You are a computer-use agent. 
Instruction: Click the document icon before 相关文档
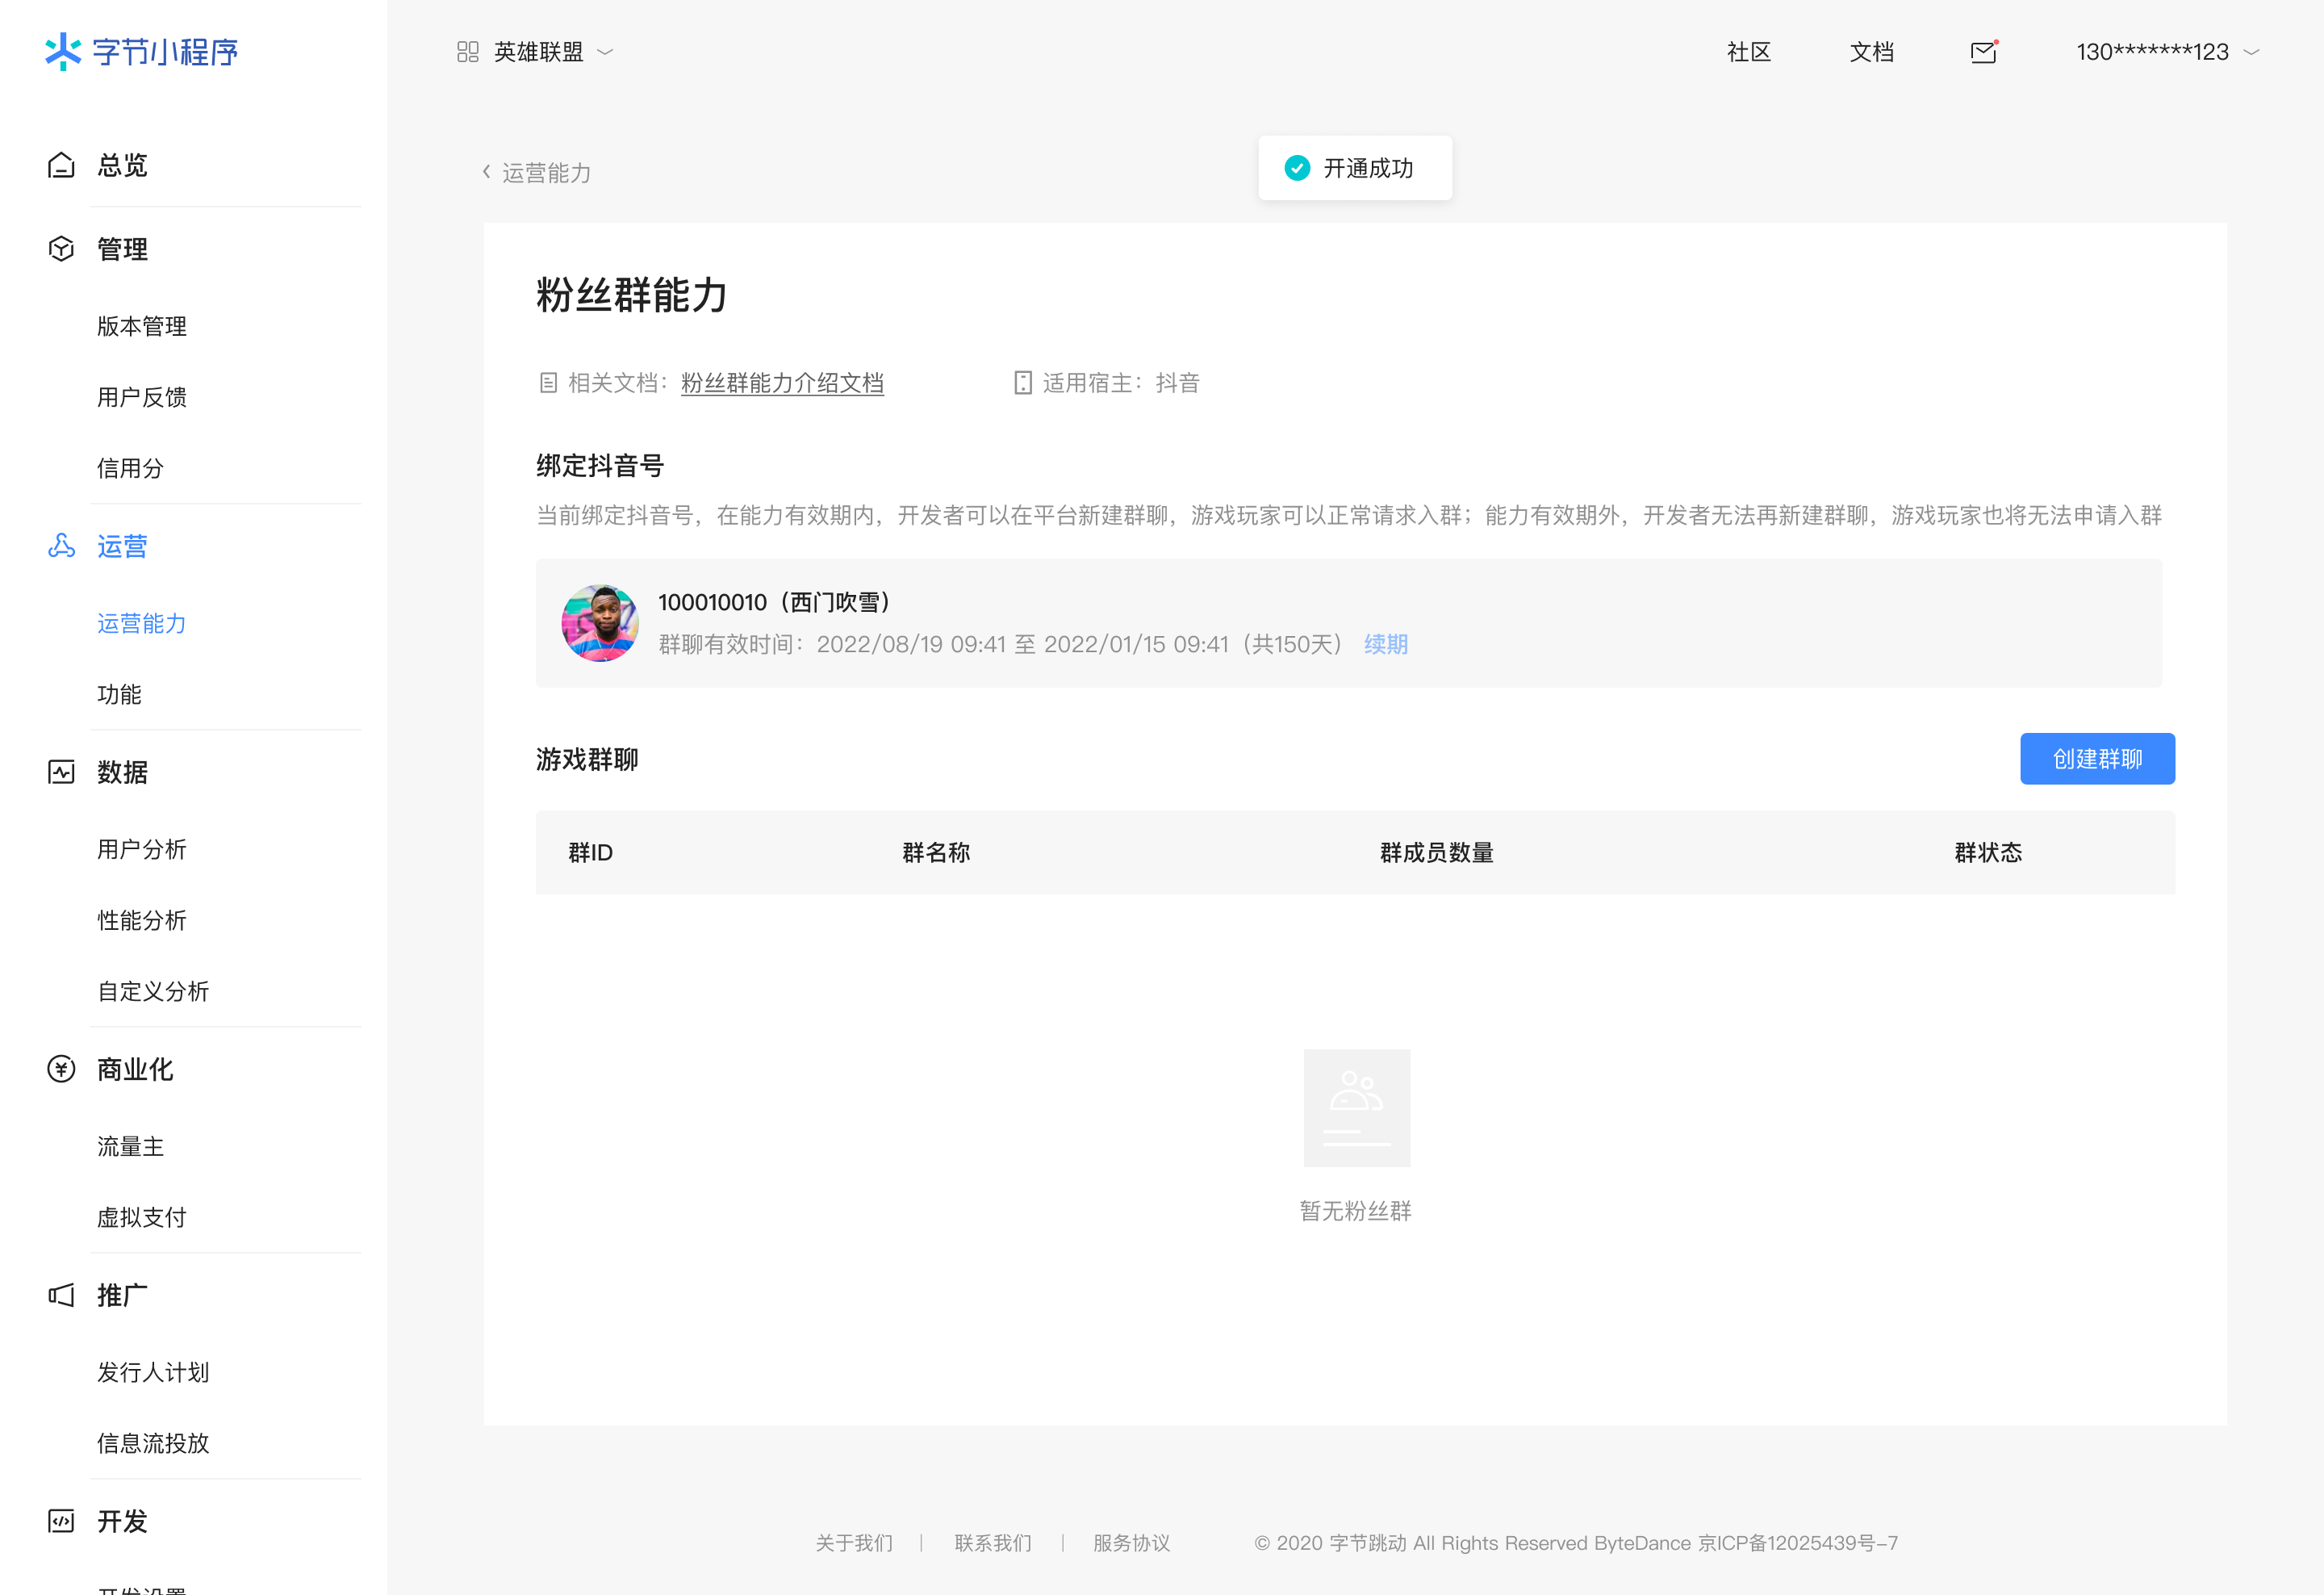pyautogui.click(x=548, y=383)
